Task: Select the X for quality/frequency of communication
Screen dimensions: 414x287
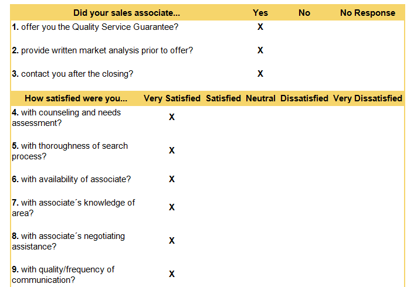Action: (172, 274)
